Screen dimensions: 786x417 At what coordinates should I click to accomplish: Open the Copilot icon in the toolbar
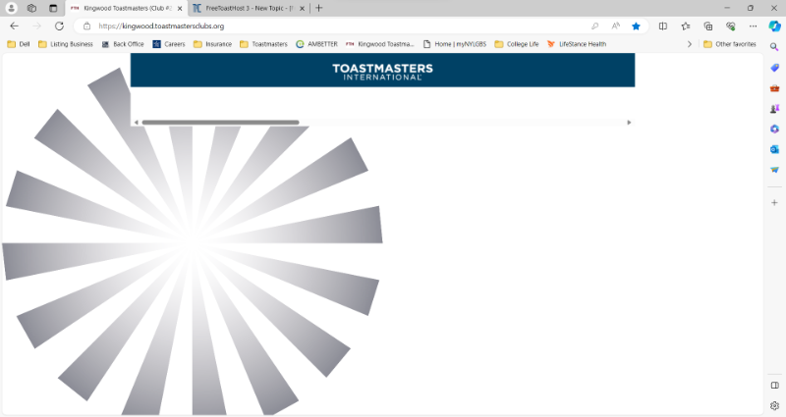click(774, 26)
